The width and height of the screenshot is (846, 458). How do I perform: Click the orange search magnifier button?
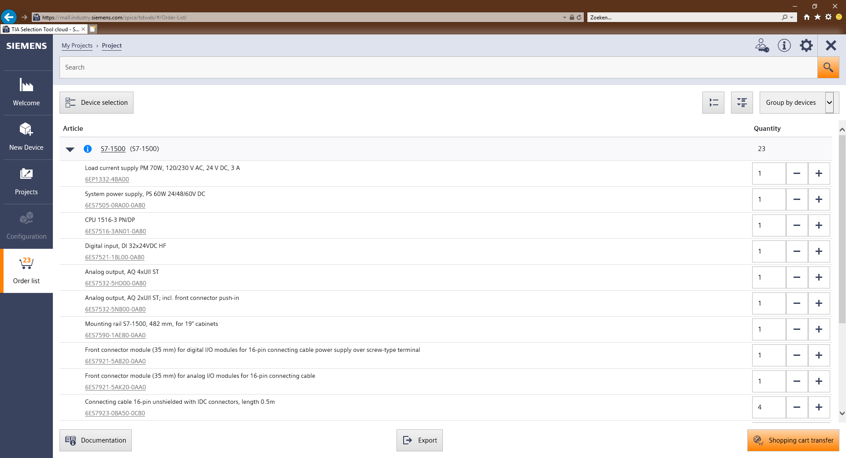point(828,67)
